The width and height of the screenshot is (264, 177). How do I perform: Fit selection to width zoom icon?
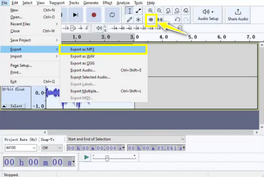168,11
